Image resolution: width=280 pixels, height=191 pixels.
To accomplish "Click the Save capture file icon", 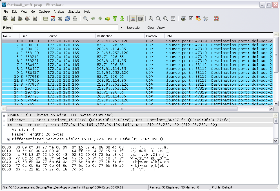I will click(53, 19).
